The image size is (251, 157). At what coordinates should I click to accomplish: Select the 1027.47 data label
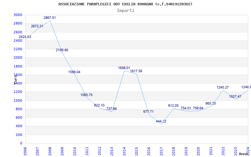point(235,96)
